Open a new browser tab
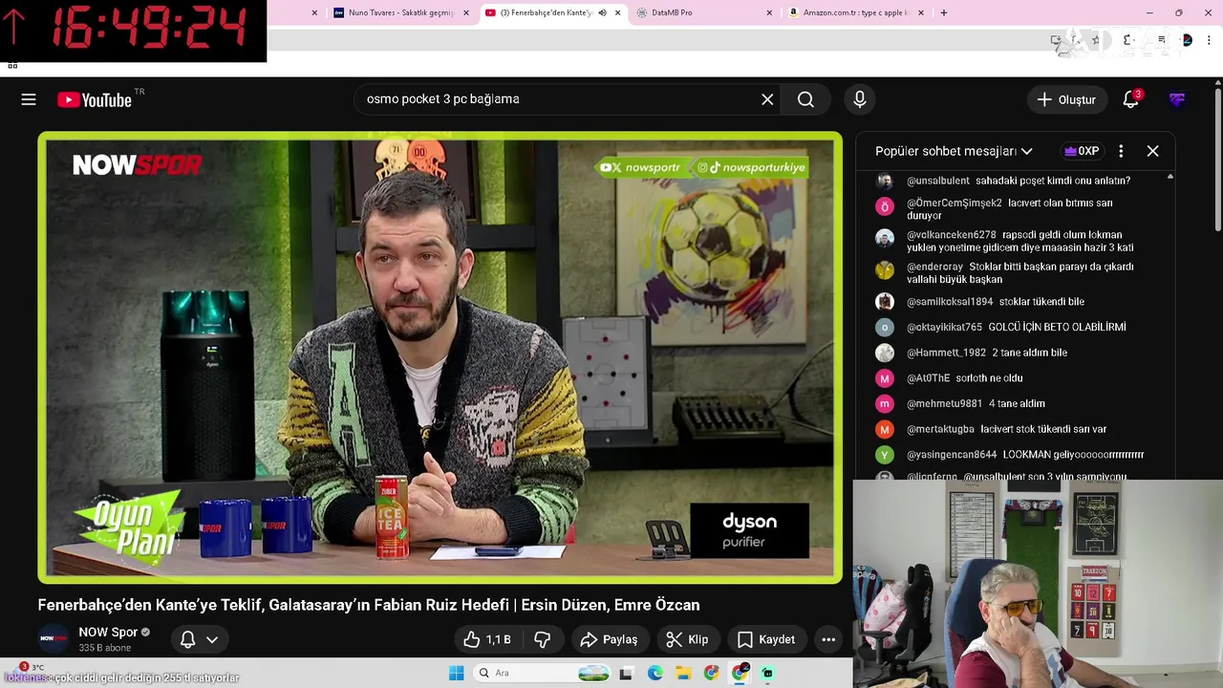 [x=944, y=12]
